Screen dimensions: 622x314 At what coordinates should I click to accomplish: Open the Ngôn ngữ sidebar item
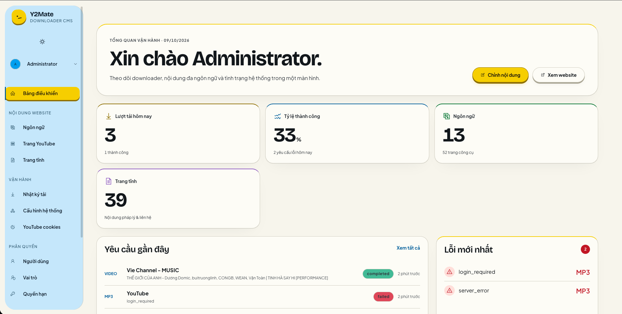point(42,127)
